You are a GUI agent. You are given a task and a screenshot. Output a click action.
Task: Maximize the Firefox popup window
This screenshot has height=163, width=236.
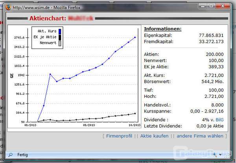coord(211,6)
